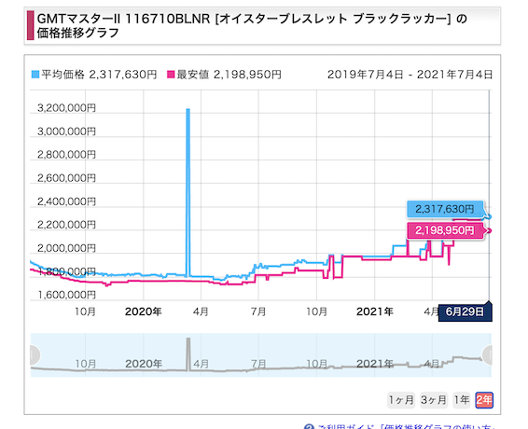
Task: Click the 1,600,000円 axis label
Action: coord(66,295)
